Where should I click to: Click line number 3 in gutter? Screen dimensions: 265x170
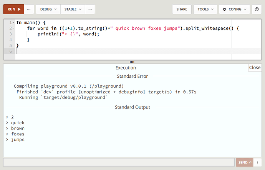click(x=10, y=34)
